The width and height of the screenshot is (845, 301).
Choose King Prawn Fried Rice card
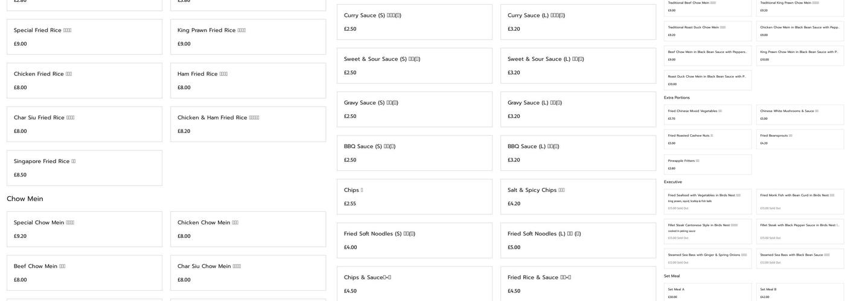[x=248, y=37]
